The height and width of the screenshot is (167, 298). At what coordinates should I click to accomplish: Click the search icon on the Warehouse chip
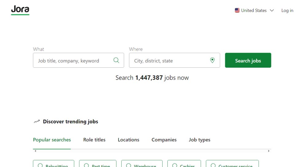(128, 165)
